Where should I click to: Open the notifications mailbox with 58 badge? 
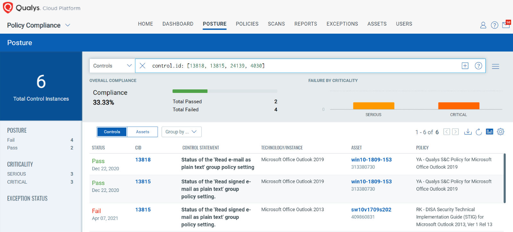tap(506, 25)
